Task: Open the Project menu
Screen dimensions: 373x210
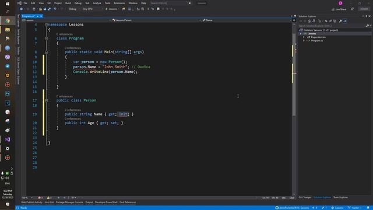Action: [x=58, y=3]
